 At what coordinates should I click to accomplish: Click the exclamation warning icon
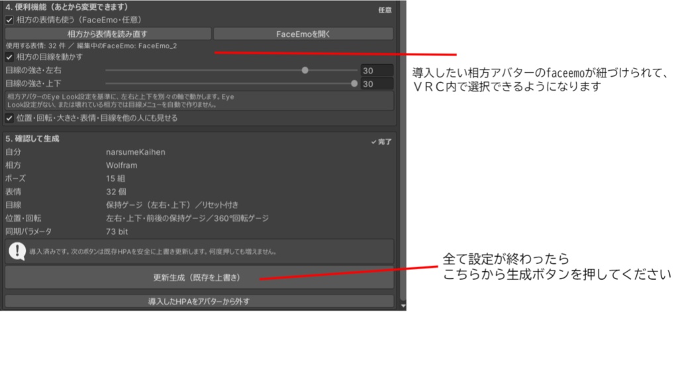[x=17, y=251]
